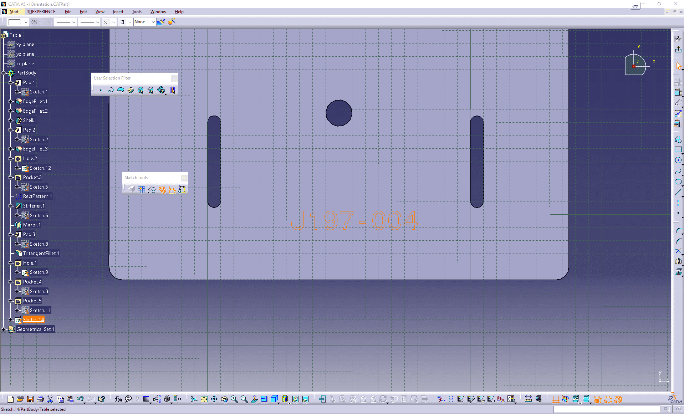Select the Rectangle sketch tool

coord(678,150)
